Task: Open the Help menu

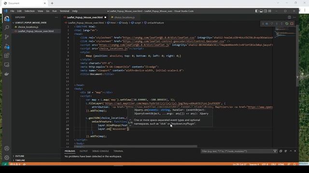Action: 75,11
